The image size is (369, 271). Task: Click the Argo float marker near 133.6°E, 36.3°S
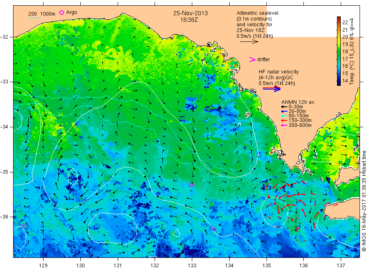(x=214, y=229)
